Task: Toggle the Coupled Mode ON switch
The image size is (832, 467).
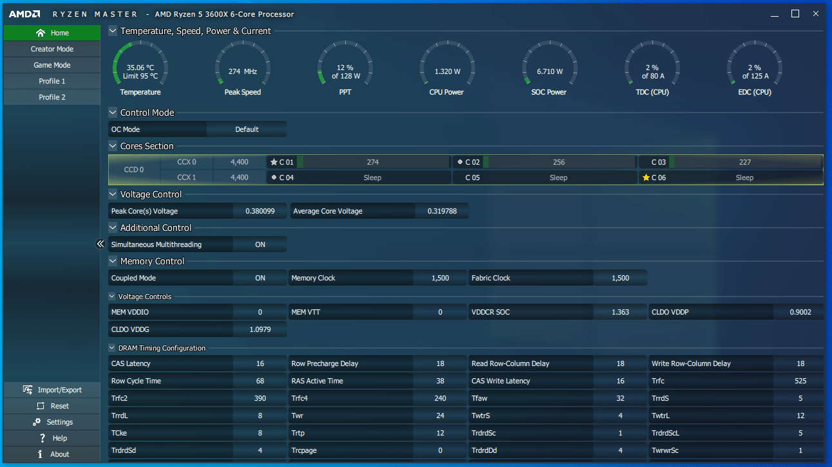Action: click(260, 278)
